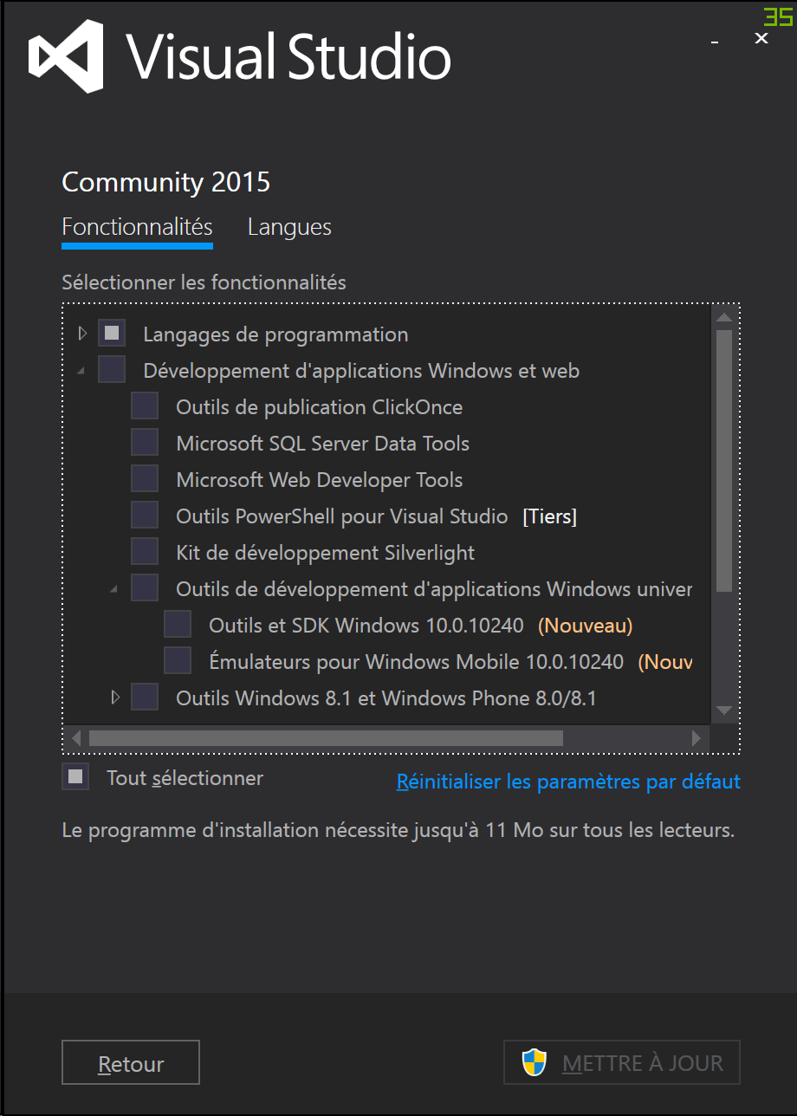Expand Outils Windows 8.1 et Windows Phone
This screenshot has width=797, height=1116.
click(115, 697)
